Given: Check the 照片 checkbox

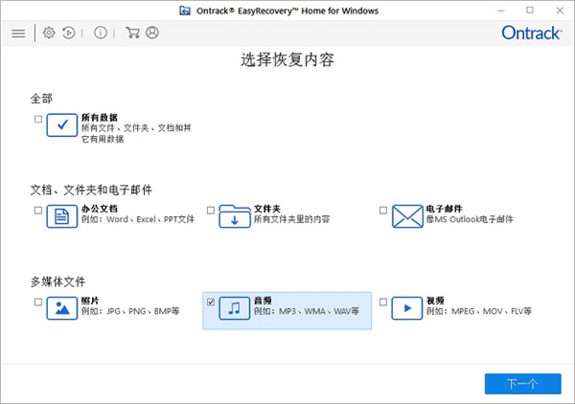Looking at the screenshot, I should point(38,303).
